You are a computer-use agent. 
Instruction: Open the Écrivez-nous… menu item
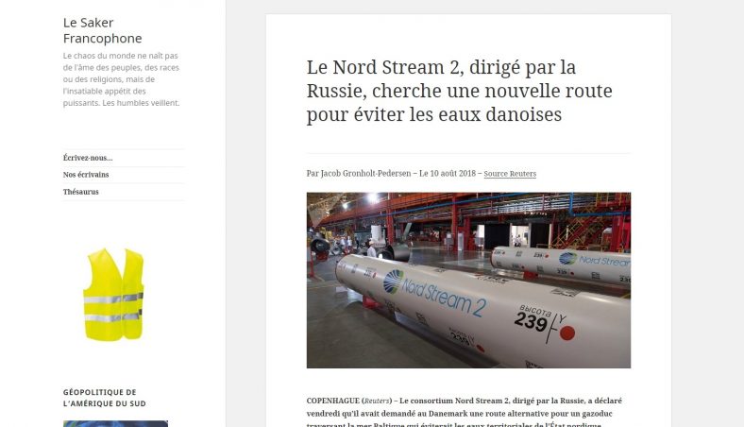88,158
